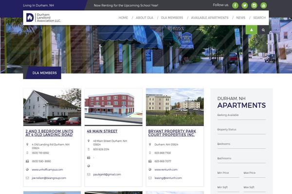The height and width of the screenshot is (194, 292).
Task: Email leasing@rentunh.com
Action: [x=168, y=178]
